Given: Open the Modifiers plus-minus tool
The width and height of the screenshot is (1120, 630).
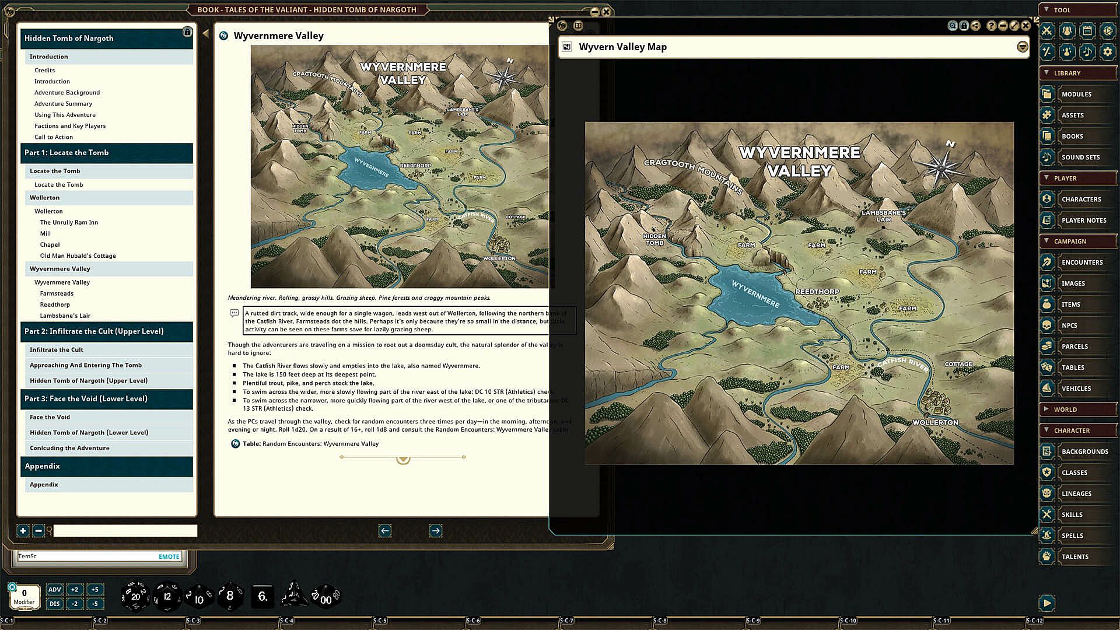Looking at the screenshot, I should tap(1047, 52).
